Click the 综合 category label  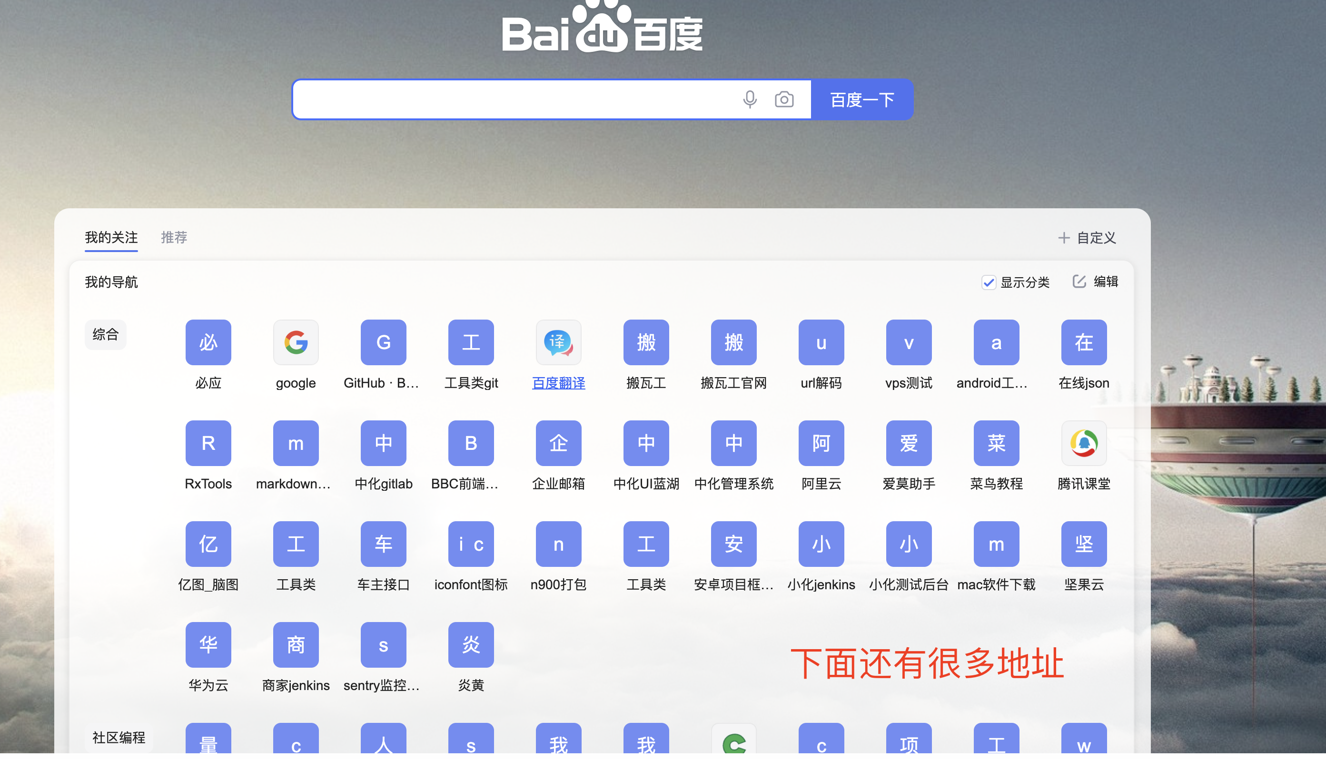[x=105, y=334]
